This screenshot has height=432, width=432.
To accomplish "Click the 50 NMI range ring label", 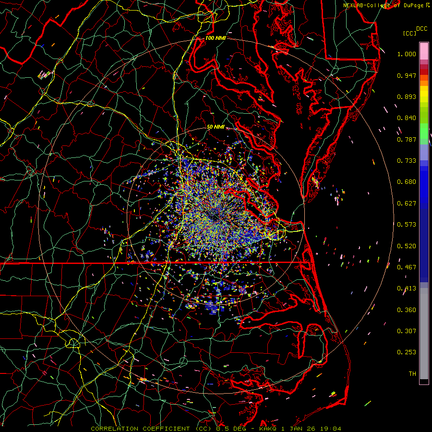I will tap(216, 127).
